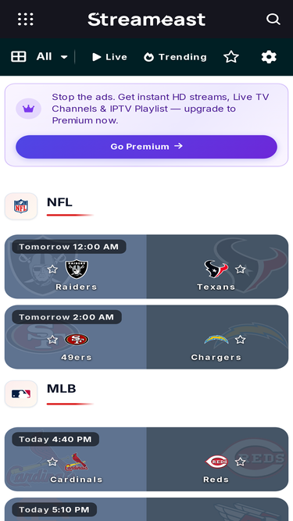Show favorites via the navbar star icon
The height and width of the screenshot is (521, 293).
(231, 57)
